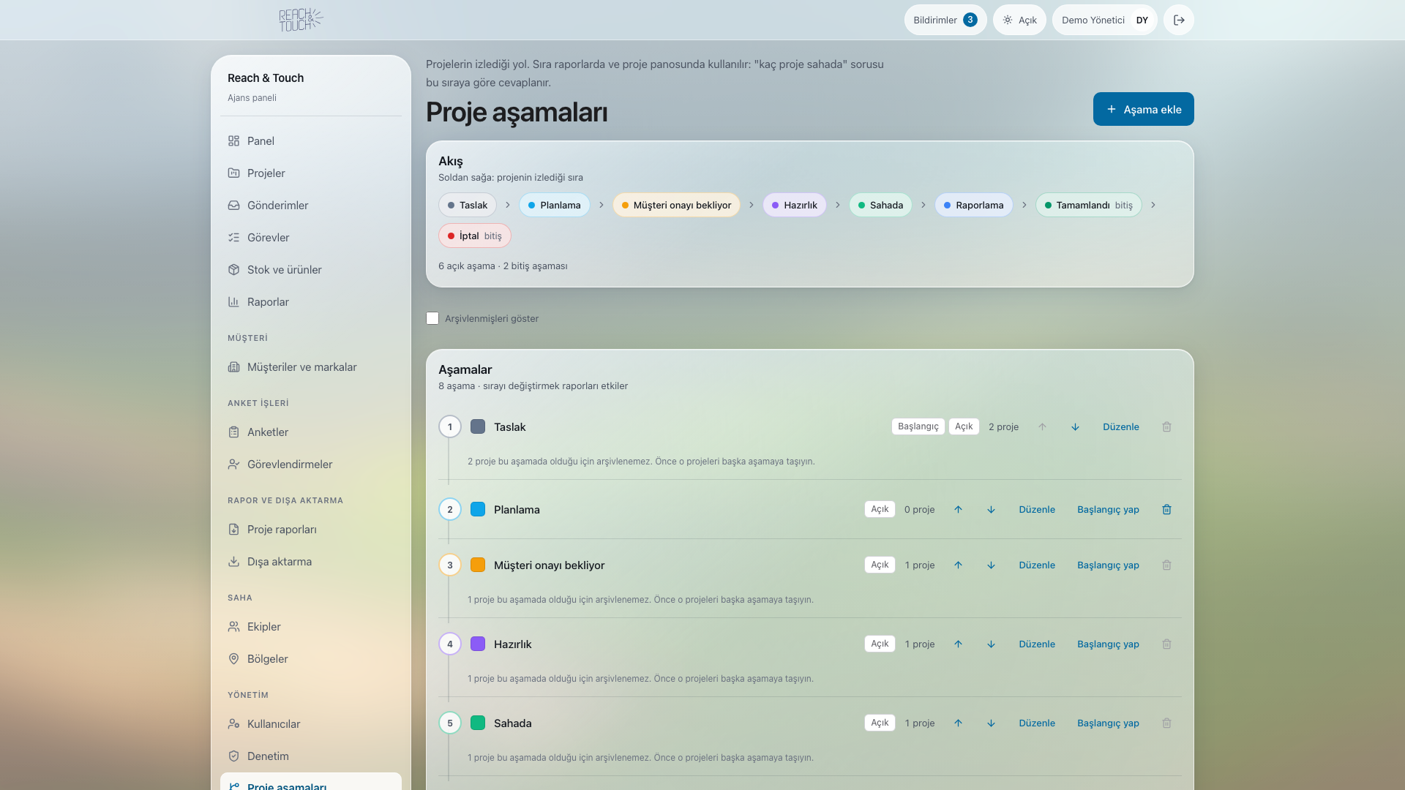Enable the Arşivlenmişleri göster checkbox

(x=432, y=318)
